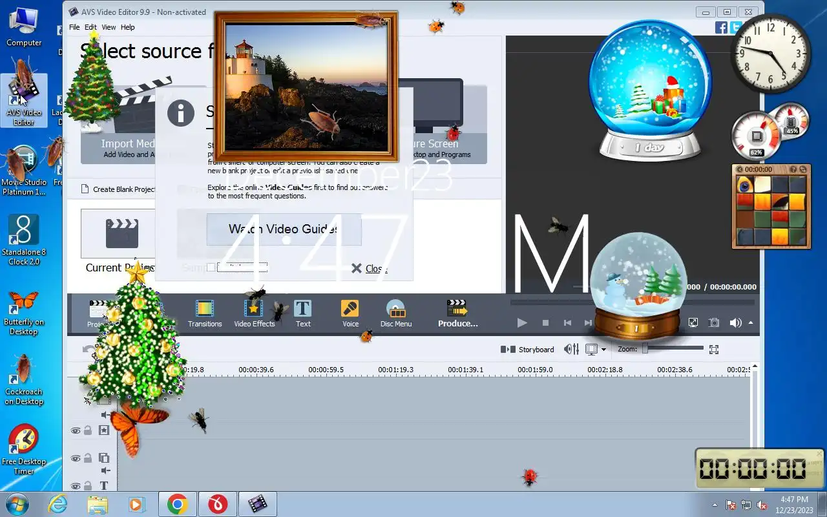Click the lighthouse slideshow gadget picture

(x=306, y=86)
